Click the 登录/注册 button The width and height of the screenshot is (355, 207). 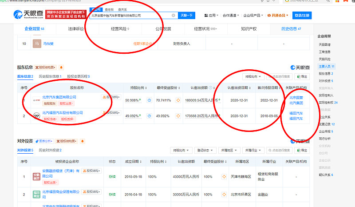[x=302, y=16]
